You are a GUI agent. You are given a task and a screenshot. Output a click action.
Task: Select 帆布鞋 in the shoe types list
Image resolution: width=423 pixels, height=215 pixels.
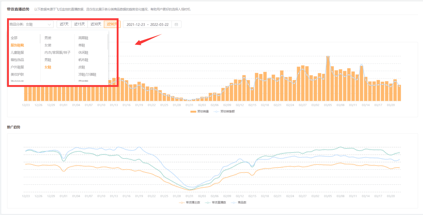coord(83,60)
